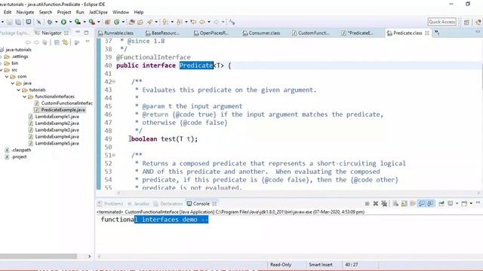Open the JadClipse menu
The image size is (483, 271).
point(98,12)
